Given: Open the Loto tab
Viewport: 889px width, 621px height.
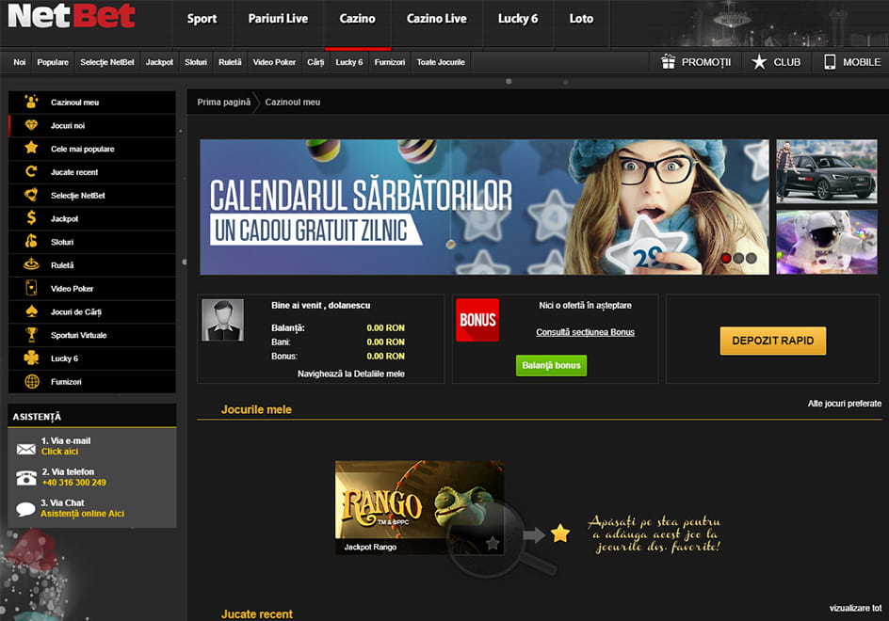Looking at the screenshot, I should (x=581, y=19).
